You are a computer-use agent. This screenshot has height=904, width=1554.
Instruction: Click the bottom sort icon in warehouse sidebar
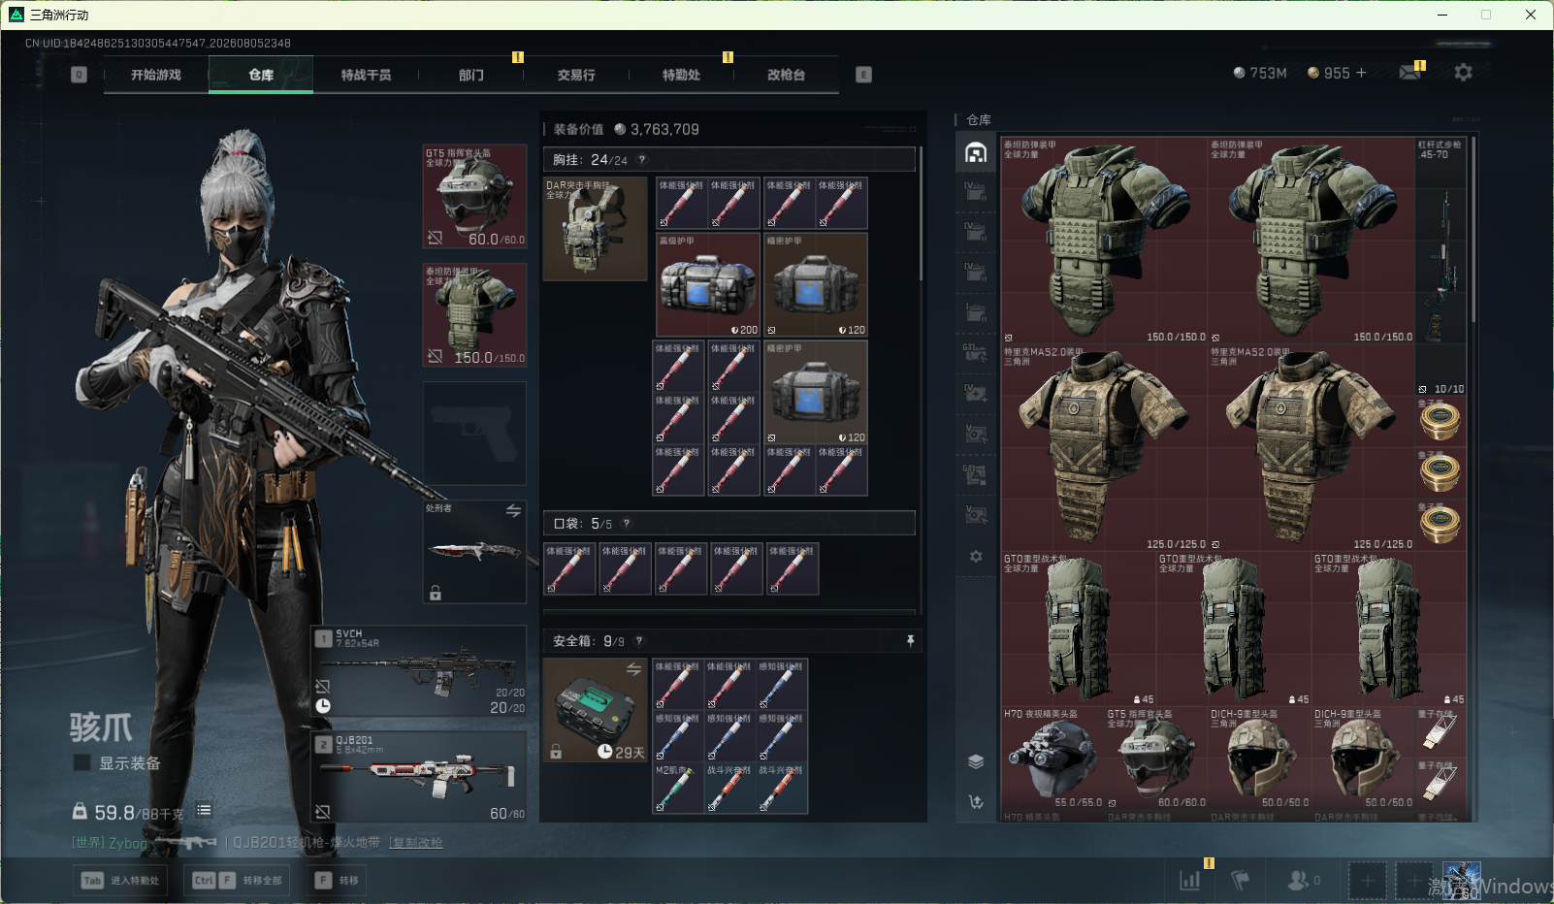pos(976,802)
